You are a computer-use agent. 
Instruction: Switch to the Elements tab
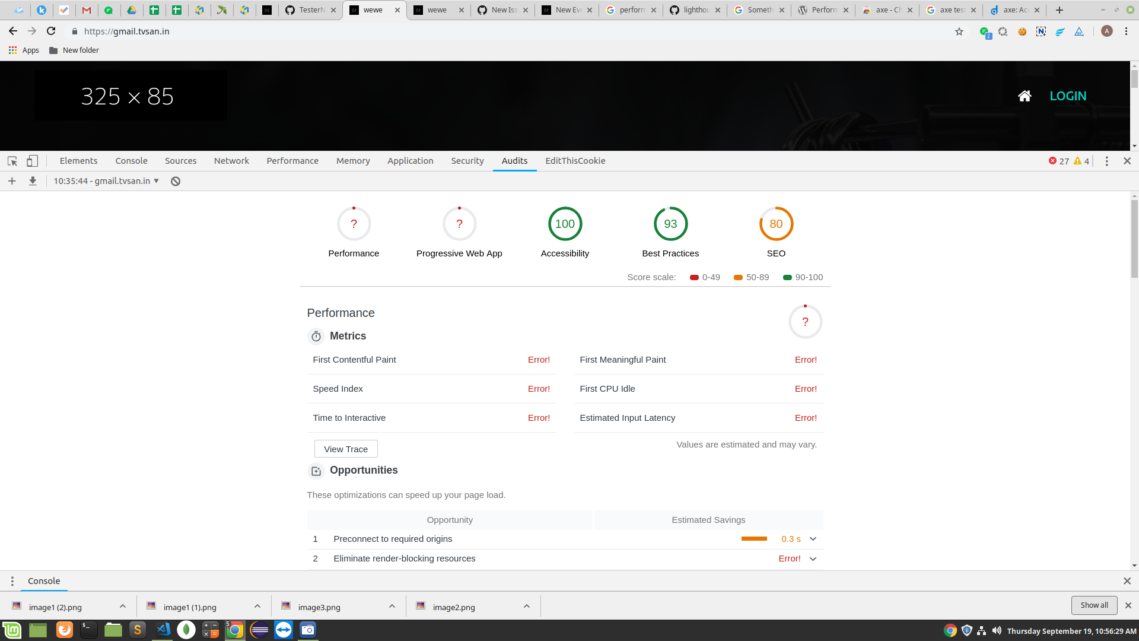(x=78, y=161)
